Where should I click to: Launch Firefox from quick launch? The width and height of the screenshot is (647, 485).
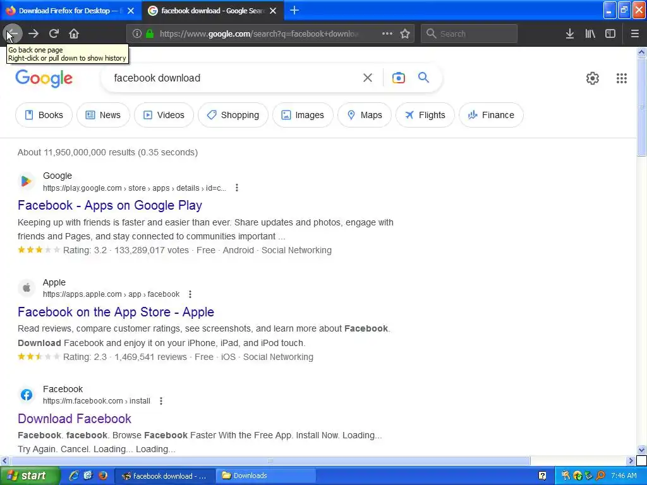point(103,476)
